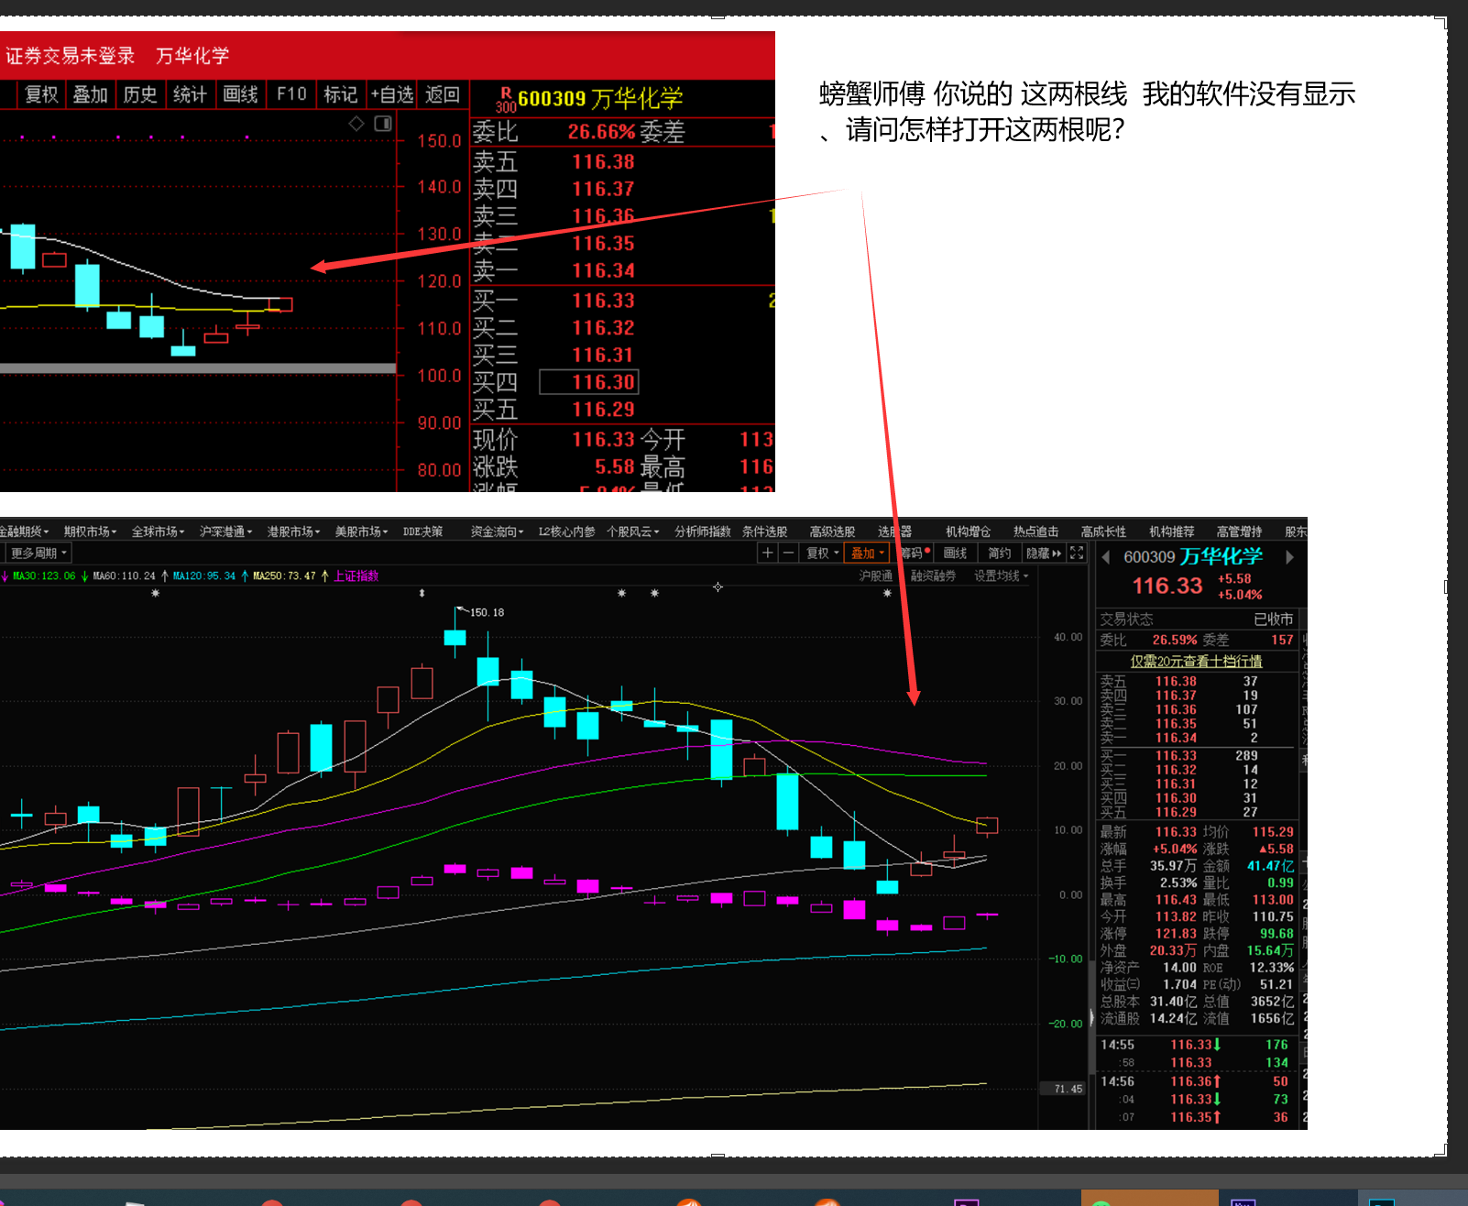This screenshot has width=1468, height=1206.
Task: Click the 统计 statistics button
Action: click(x=190, y=94)
